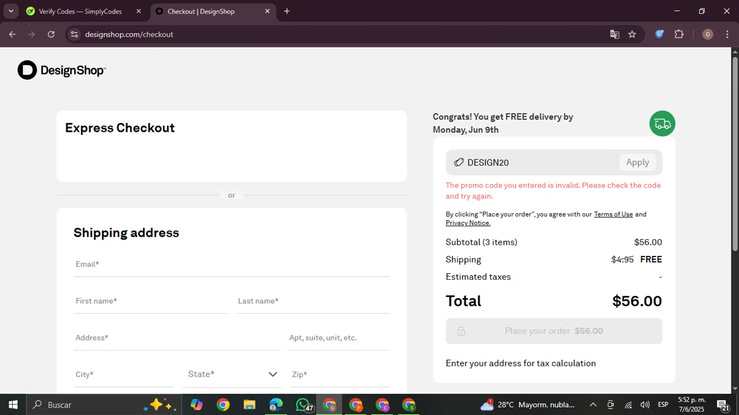Open the browser Extensions puzzle icon

[x=679, y=34]
